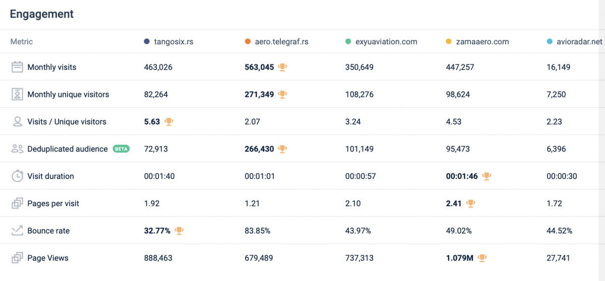Click the Visits / Unique visitors person icon
This screenshot has height=281, width=605.
click(x=18, y=122)
